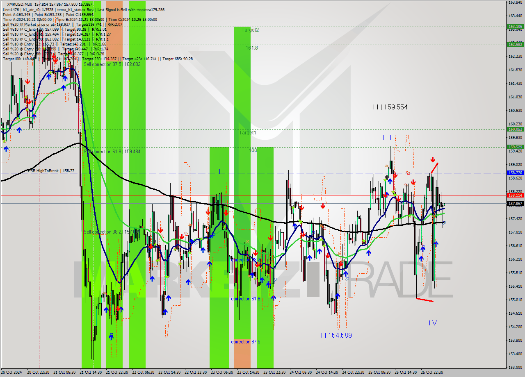Select the '20 Oct 2024' time axis label
The height and width of the screenshot is (377, 525).
[x=12, y=372]
